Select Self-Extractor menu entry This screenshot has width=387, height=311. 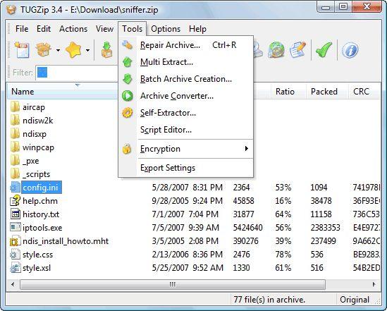[186, 113]
